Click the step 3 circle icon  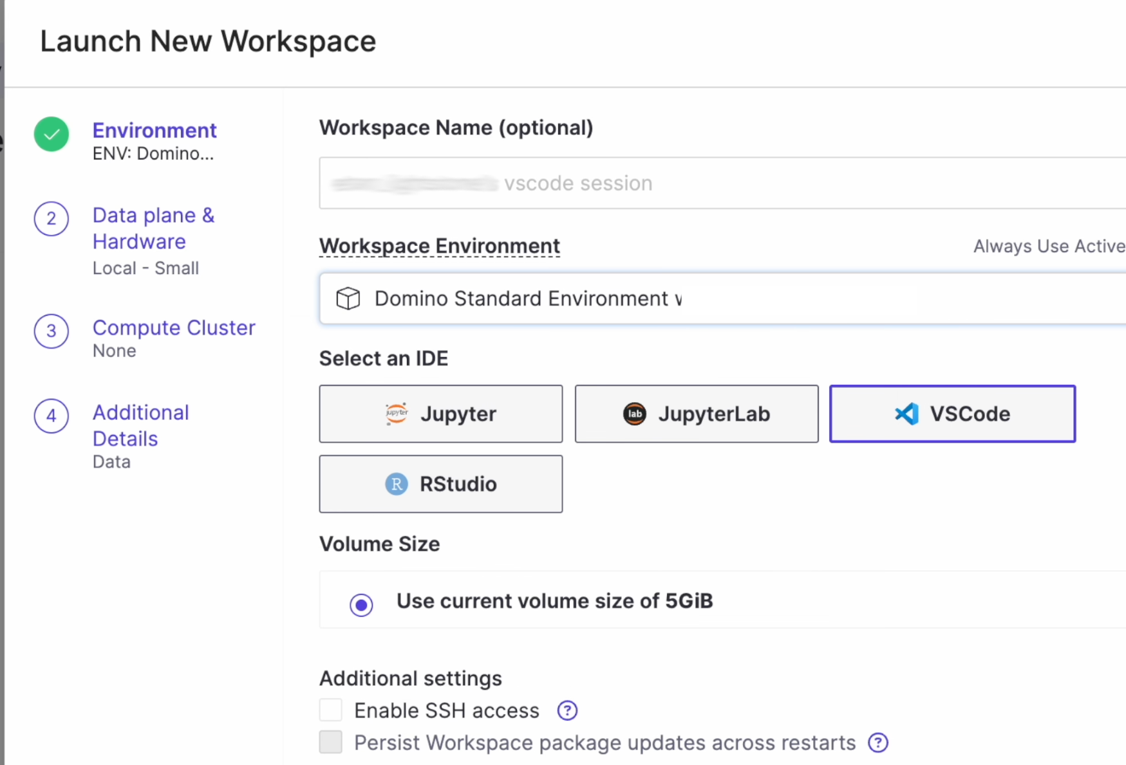52,331
